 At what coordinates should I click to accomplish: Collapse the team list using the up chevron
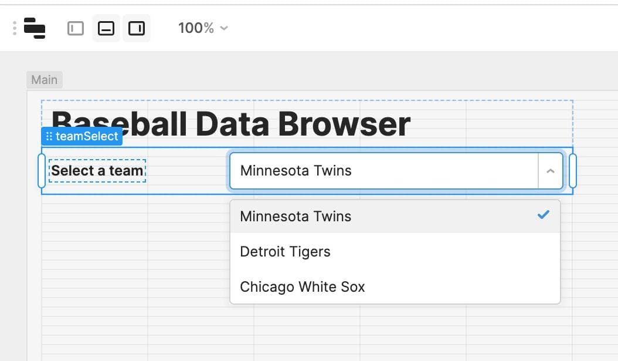point(551,171)
